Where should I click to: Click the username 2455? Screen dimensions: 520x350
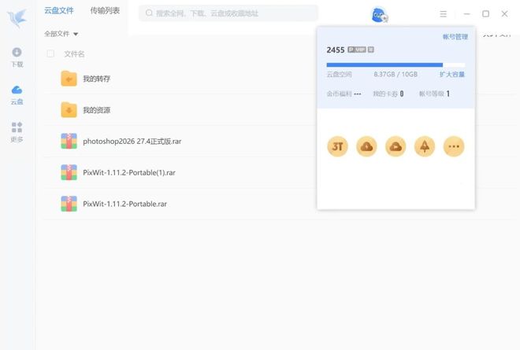pos(336,50)
